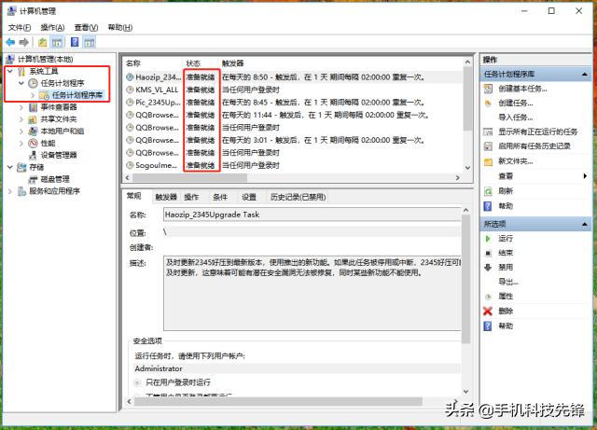This screenshot has height=430, width=597.
Task: Toggle the console tree toolbar icon
Action: pyautogui.click(x=57, y=42)
